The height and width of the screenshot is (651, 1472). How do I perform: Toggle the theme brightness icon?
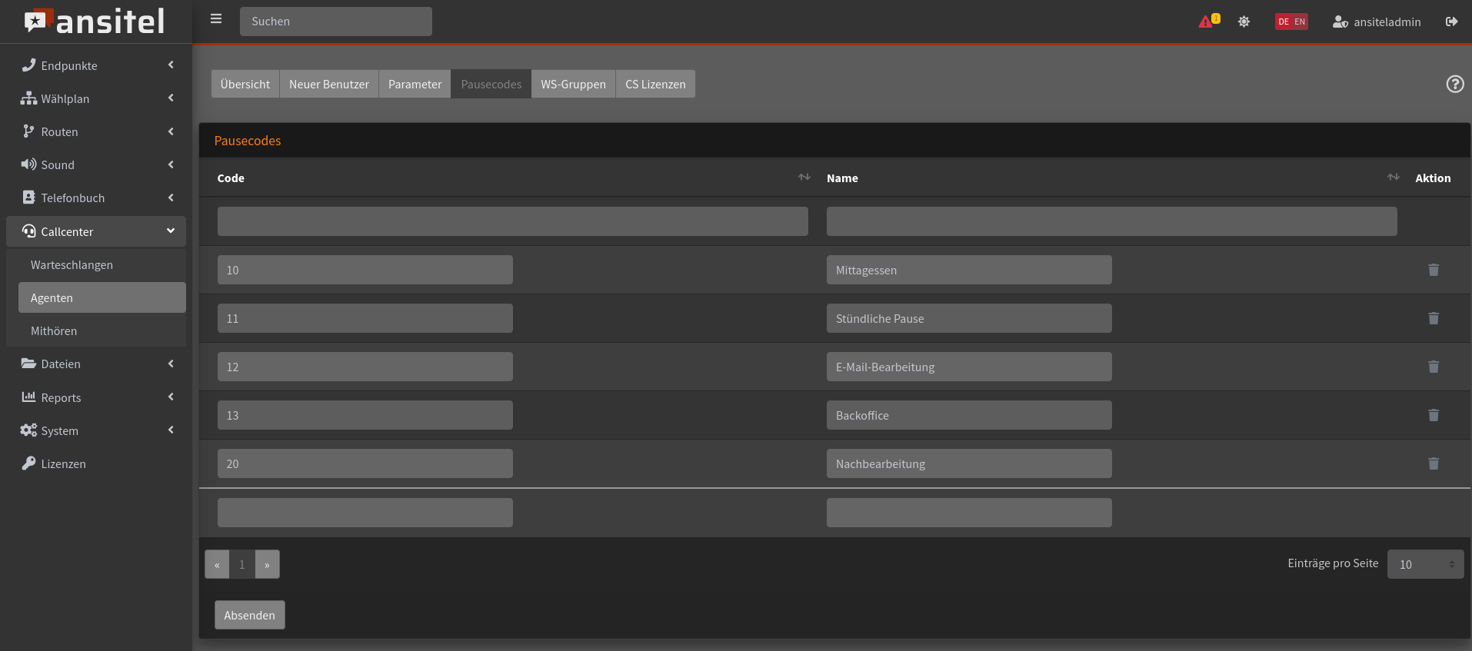point(1244,22)
